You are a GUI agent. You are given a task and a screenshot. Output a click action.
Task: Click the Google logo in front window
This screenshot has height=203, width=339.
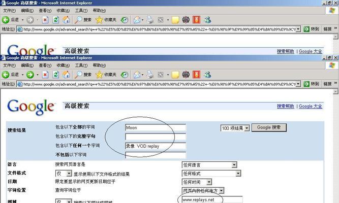coord(30,107)
